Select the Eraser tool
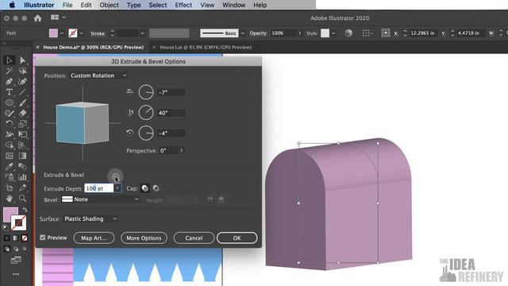The width and height of the screenshot is (508, 286). pos(22,114)
